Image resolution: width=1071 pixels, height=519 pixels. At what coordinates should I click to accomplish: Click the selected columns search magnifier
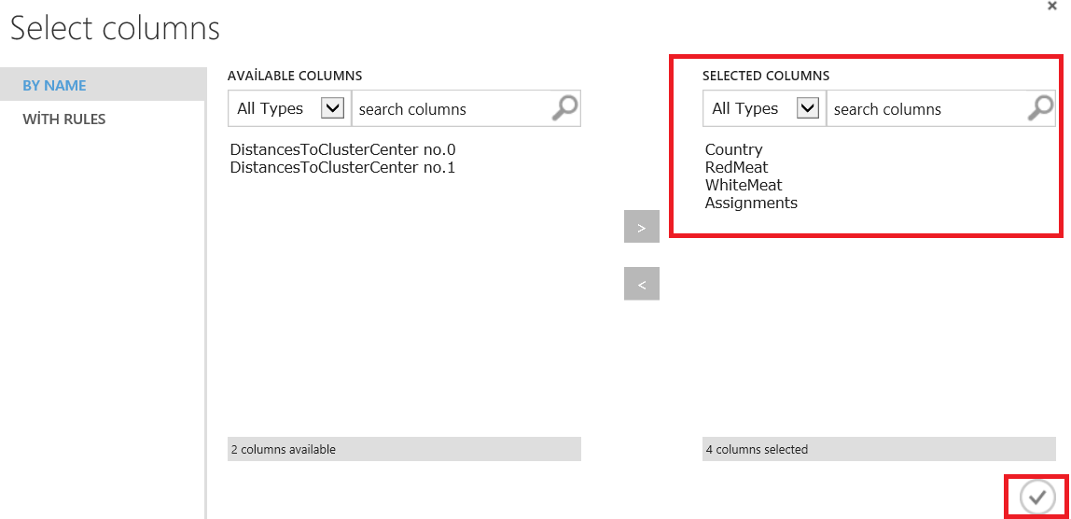(x=1039, y=108)
